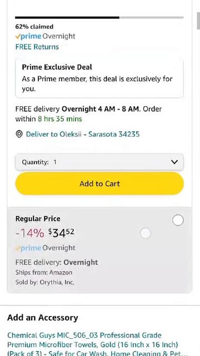This screenshot has width=200, height=356.
Task: Click the Prime Exclusive Deal box
Action: (x=99, y=78)
